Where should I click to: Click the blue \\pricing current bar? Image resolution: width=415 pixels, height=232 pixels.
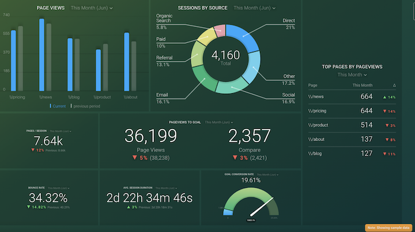(13, 60)
